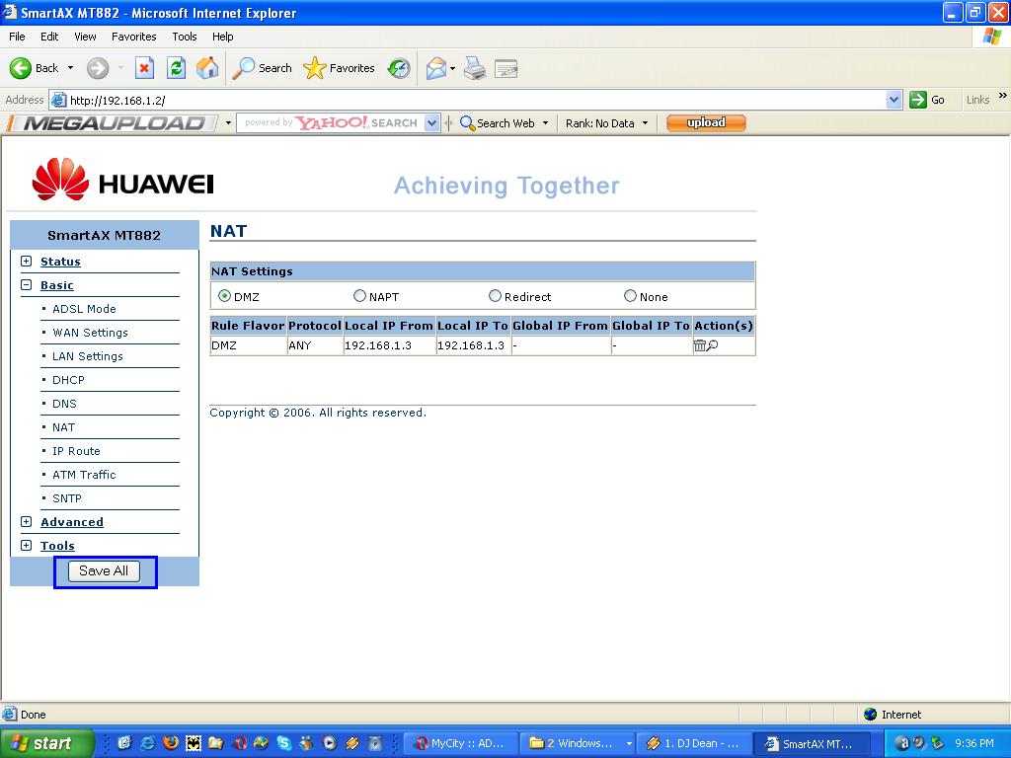Image resolution: width=1011 pixels, height=758 pixels.
Task: Go to the Home page icon
Action: point(207,68)
